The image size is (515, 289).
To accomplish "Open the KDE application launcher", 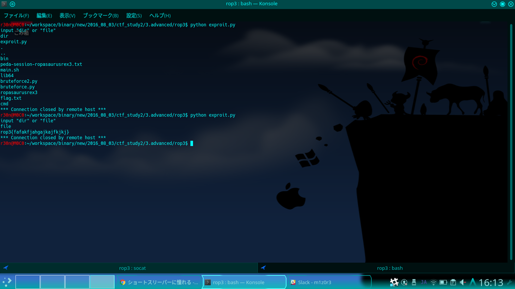I will coord(7,282).
